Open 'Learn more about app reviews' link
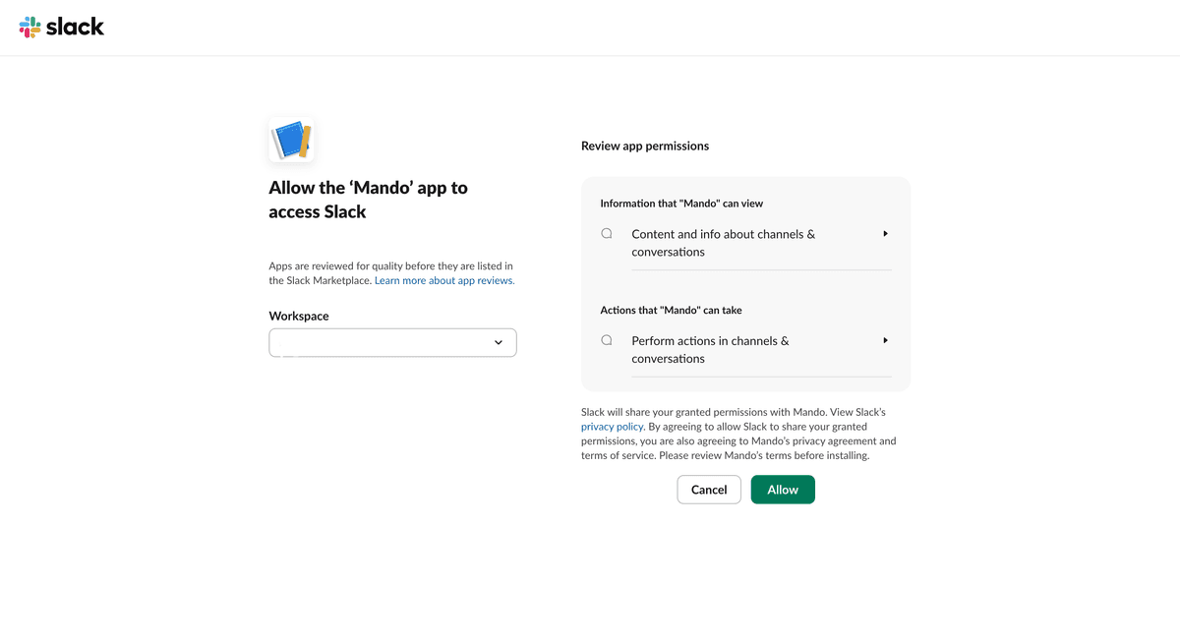The image size is (1180, 642). 444,280
